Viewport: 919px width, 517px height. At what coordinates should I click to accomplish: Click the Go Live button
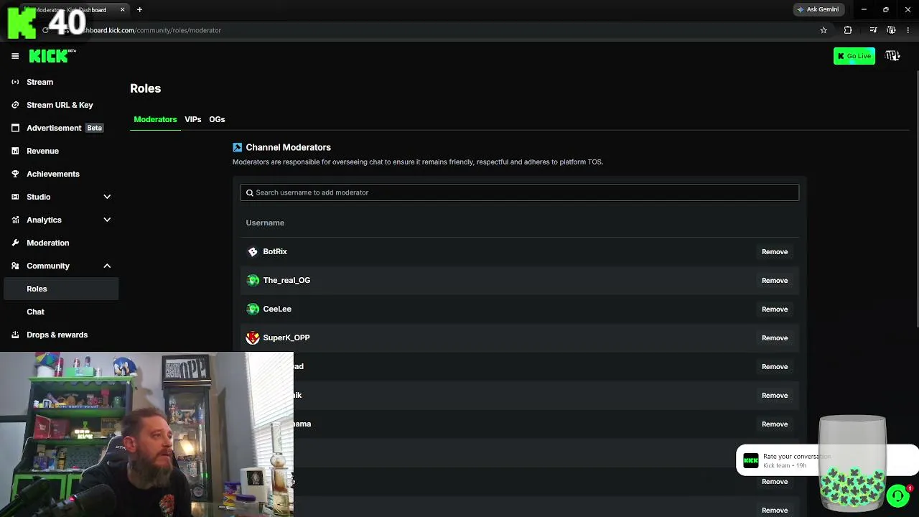tap(854, 56)
